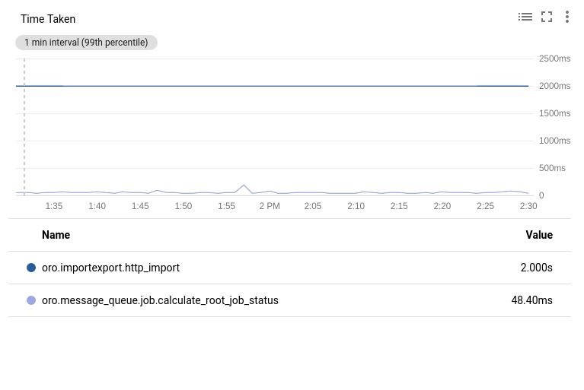Expand chart to full screen

point(547,17)
